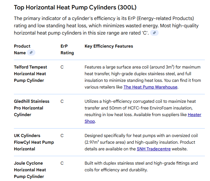210x181 pixels.
Task: Click the ErP Rating column header
Action: 67,49
